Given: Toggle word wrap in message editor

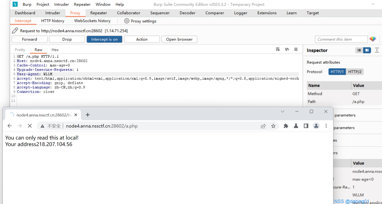Looking at the screenshot, I should (278, 49).
